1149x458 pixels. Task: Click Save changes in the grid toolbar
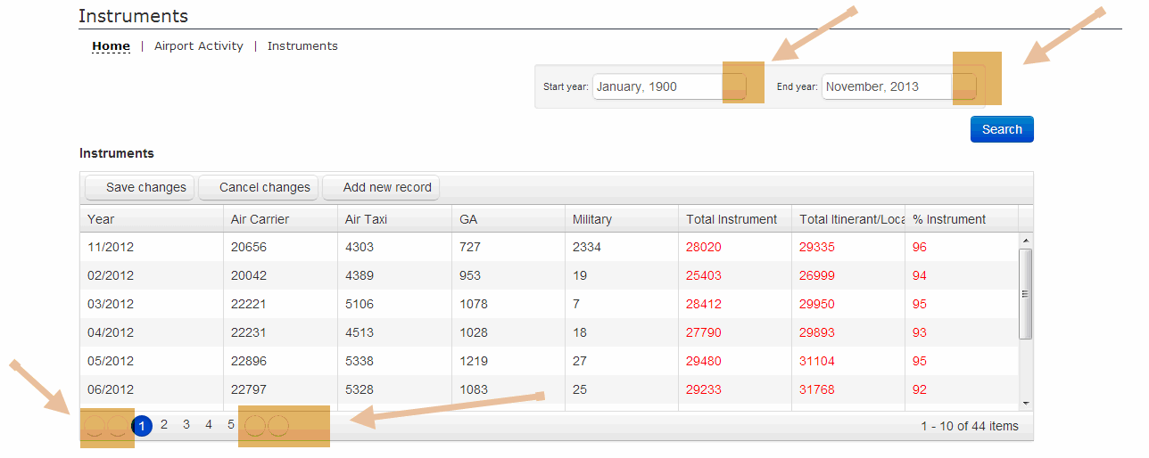click(x=140, y=187)
